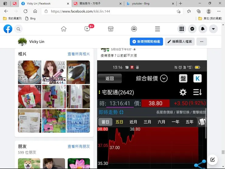Click Vicky Lin profile avatar in header
Viewport: 225px width, 169px height.
tap(22, 42)
